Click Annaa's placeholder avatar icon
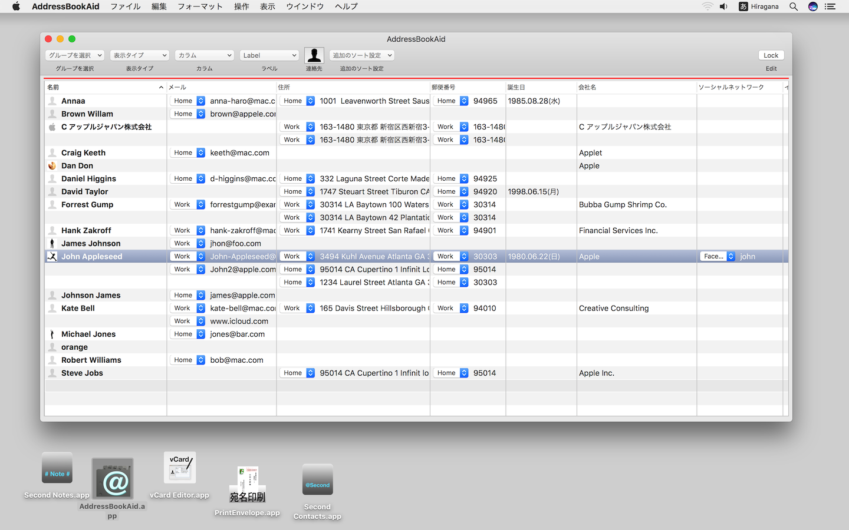Screen dimensions: 849x530 tap(52, 101)
